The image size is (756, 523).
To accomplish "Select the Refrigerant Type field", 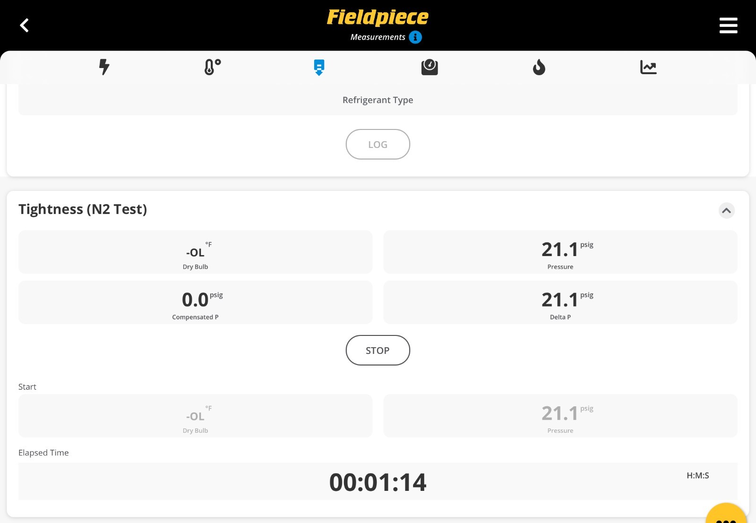I will point(378,100).
